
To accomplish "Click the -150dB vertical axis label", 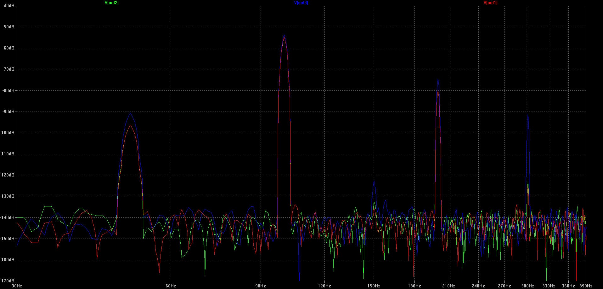I will (x=7, y=239).
